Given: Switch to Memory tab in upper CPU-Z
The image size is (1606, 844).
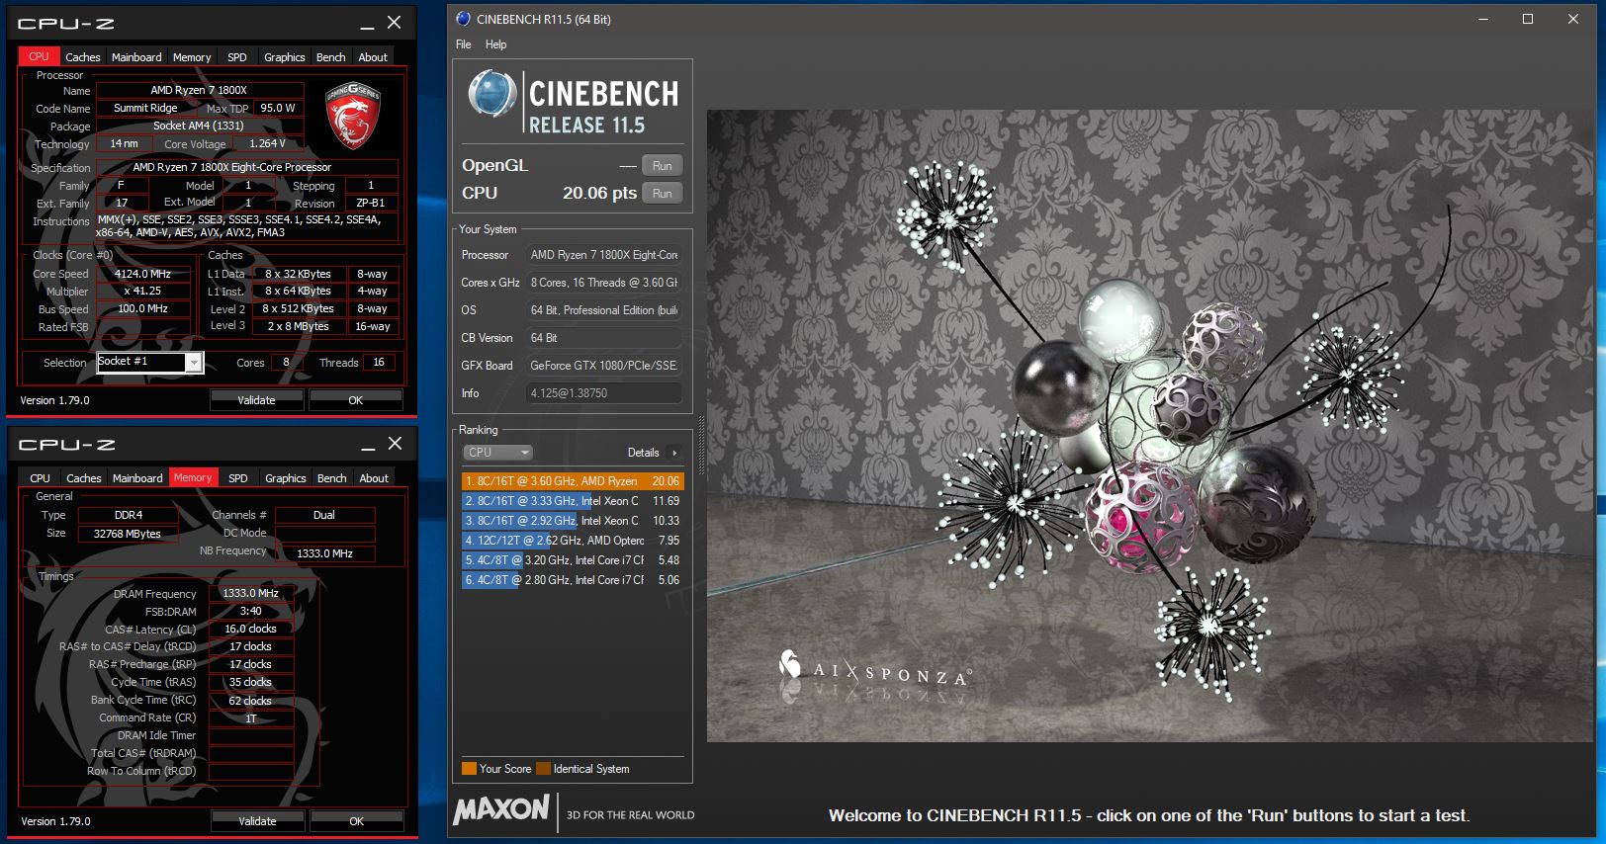Looking at the screenshot, I should pyautogui.click(x=192, y=57).
